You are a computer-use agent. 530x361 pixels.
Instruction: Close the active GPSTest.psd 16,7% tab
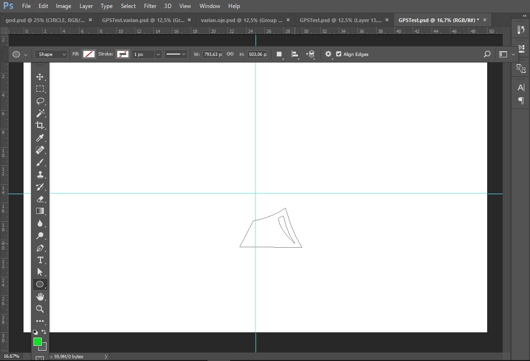485,20
